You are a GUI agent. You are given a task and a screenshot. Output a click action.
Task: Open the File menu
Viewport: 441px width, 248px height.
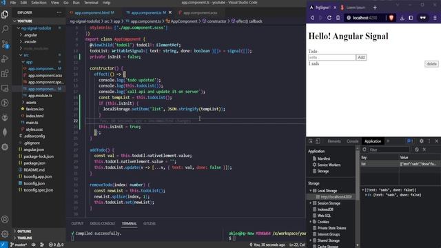[x=13, y=3]
